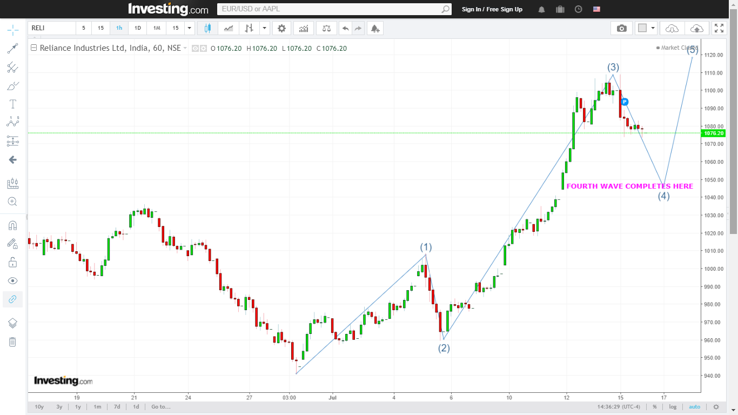Screen dimensions: 738x415
Task: Click the layout square swatch button
Action: click(x=642, y=28)
